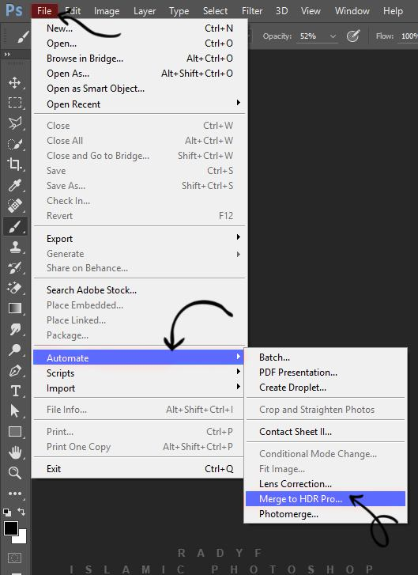Select the Eyedropper tool
This screenshot has width=418, height=575.
(x=15, y=185)
